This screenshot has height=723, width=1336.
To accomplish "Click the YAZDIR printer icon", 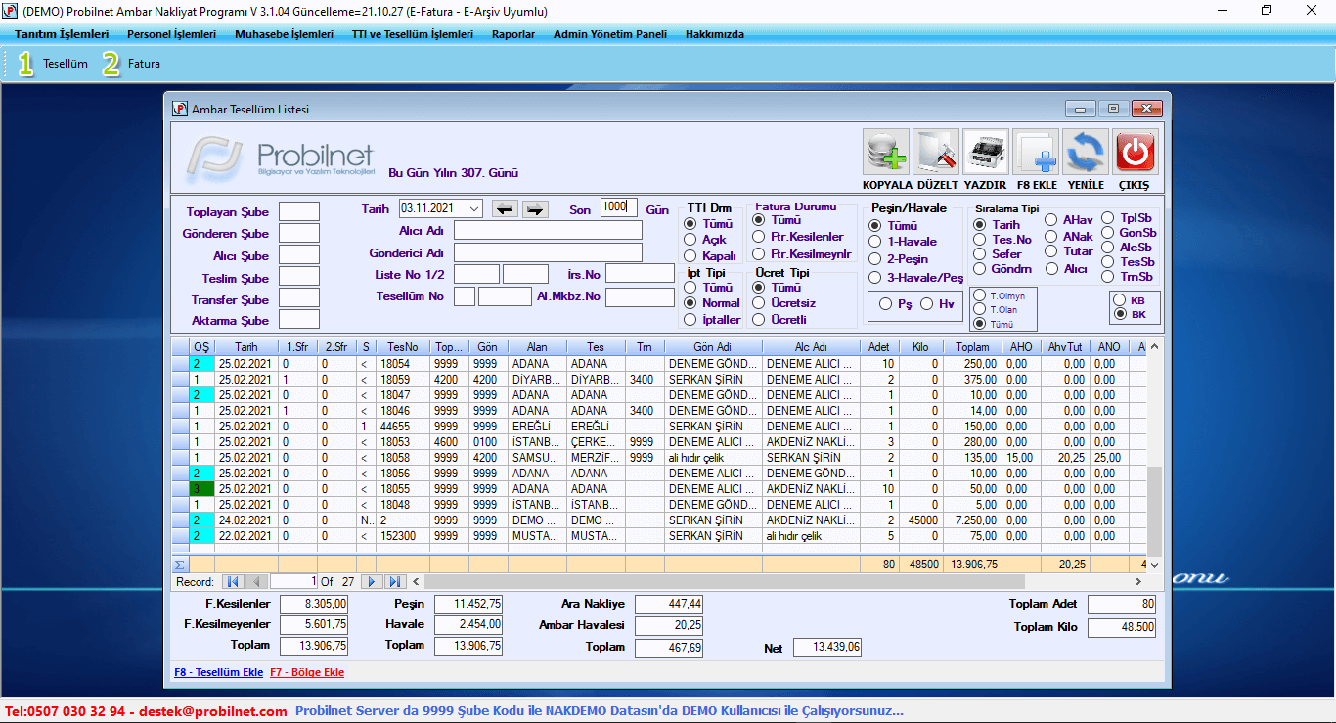I will point(986,153).
